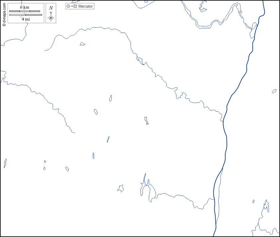The height and width of the screenshot is (237, 280).
Task: Click the jagged lake in the bottom-right corner
Action: point(266,207)
